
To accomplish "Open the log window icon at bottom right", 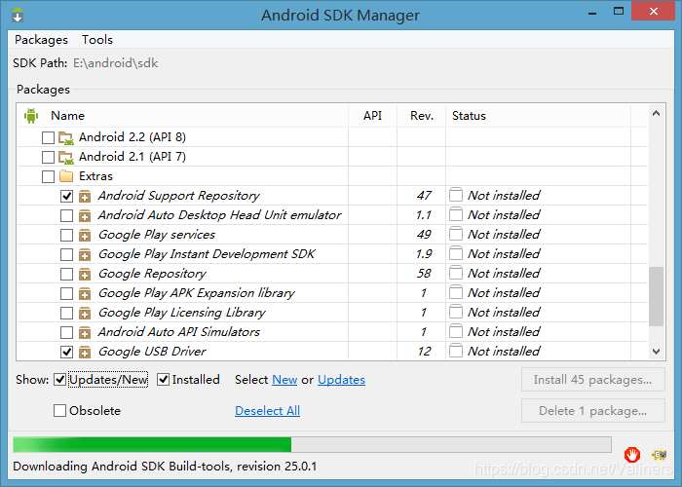I will tap(660, 455).
